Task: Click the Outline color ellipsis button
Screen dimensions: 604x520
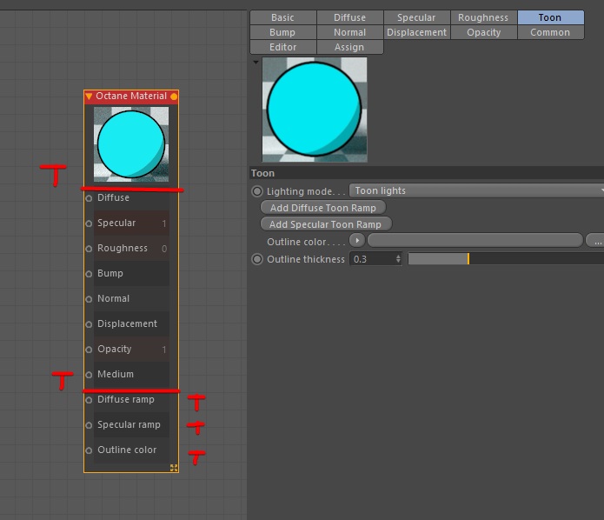Action: click(x=595, y=241)
